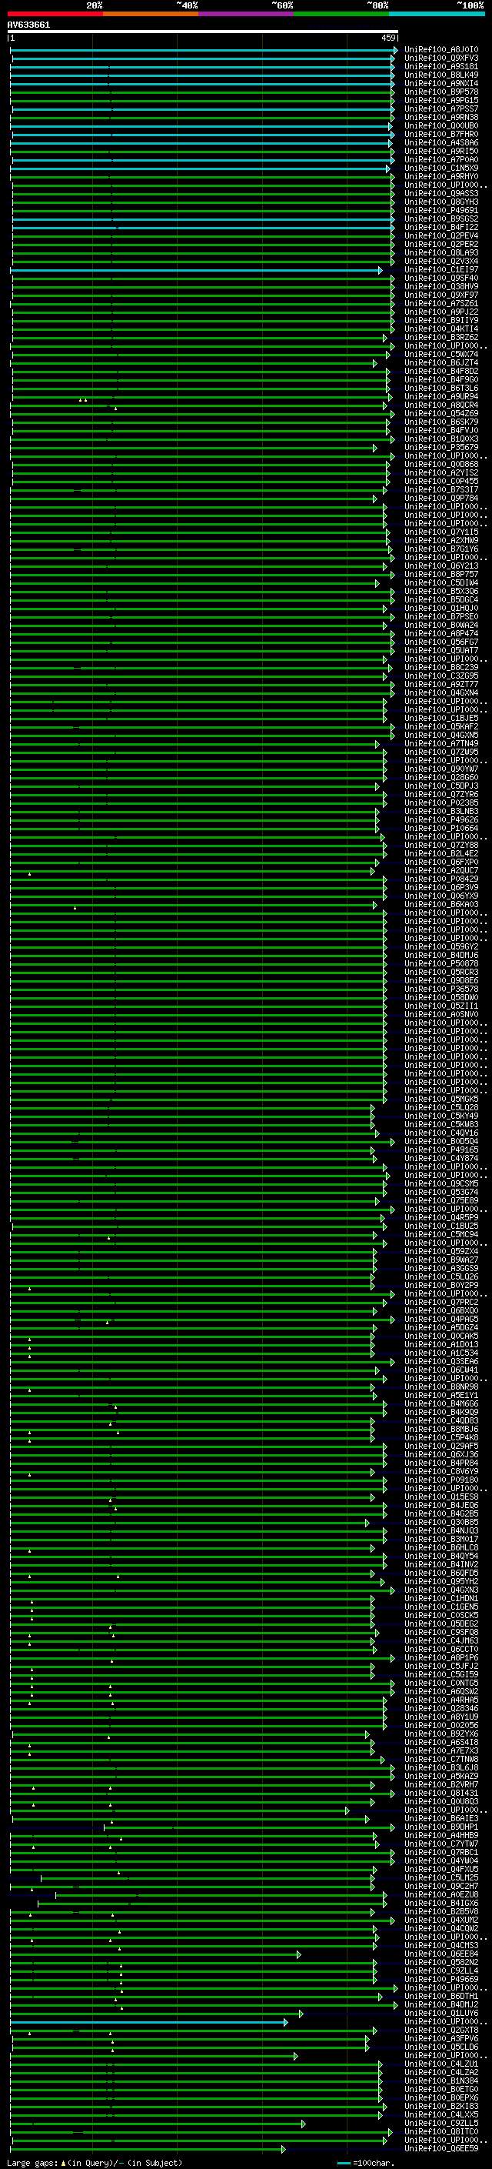Open hit UniRef100_C5LQ28

click(x=441, y=1107)
